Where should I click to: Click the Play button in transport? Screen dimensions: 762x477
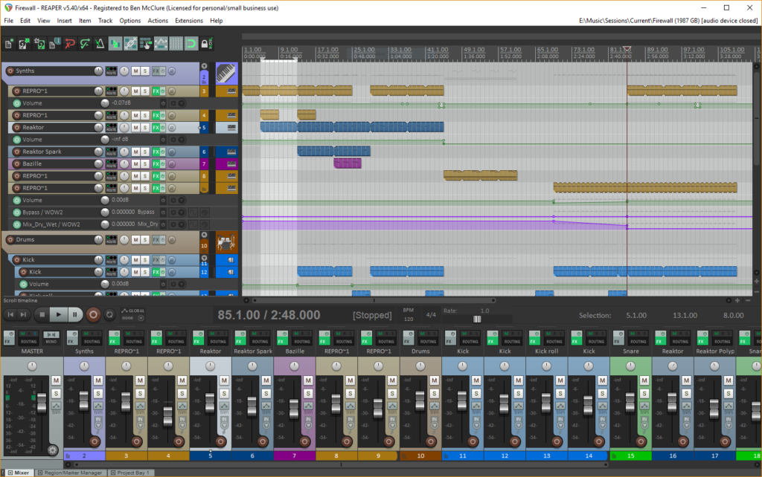click(x=59, y=315)
